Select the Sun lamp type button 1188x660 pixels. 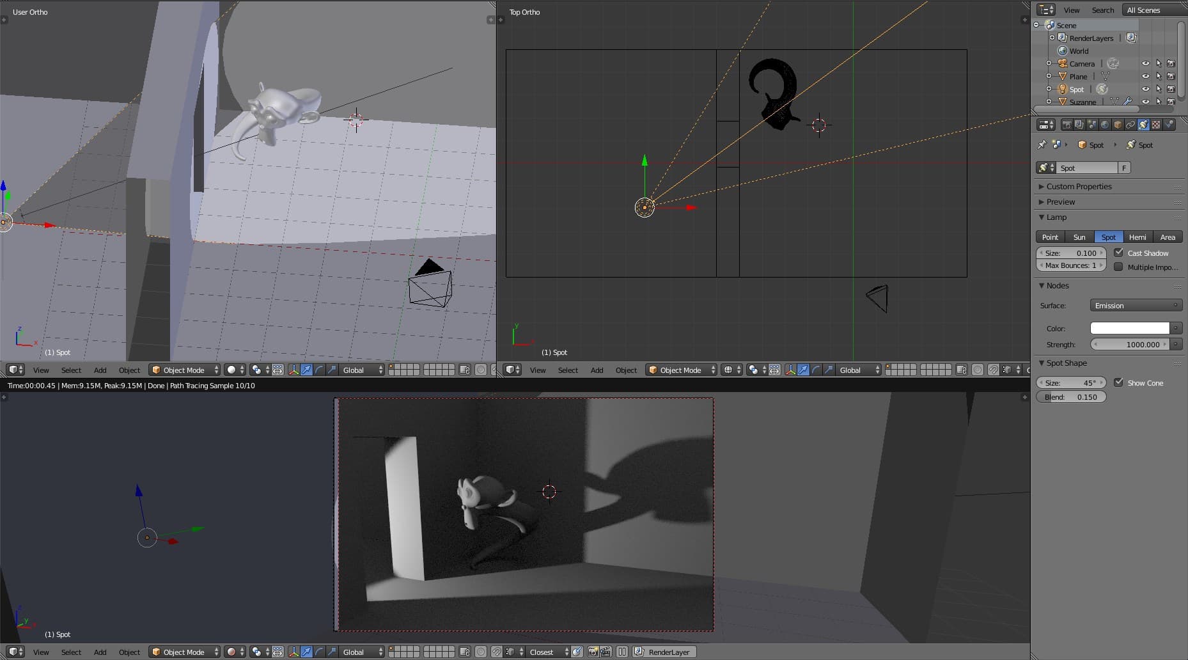click(1079, 237)
